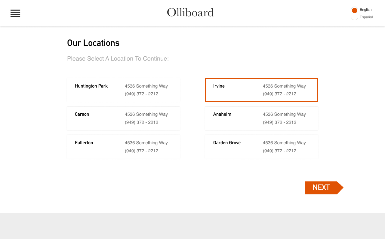The width and height of the screenshot is (385, 239).
Task: Click the Our Locations heading
Action: click(93, 43)
